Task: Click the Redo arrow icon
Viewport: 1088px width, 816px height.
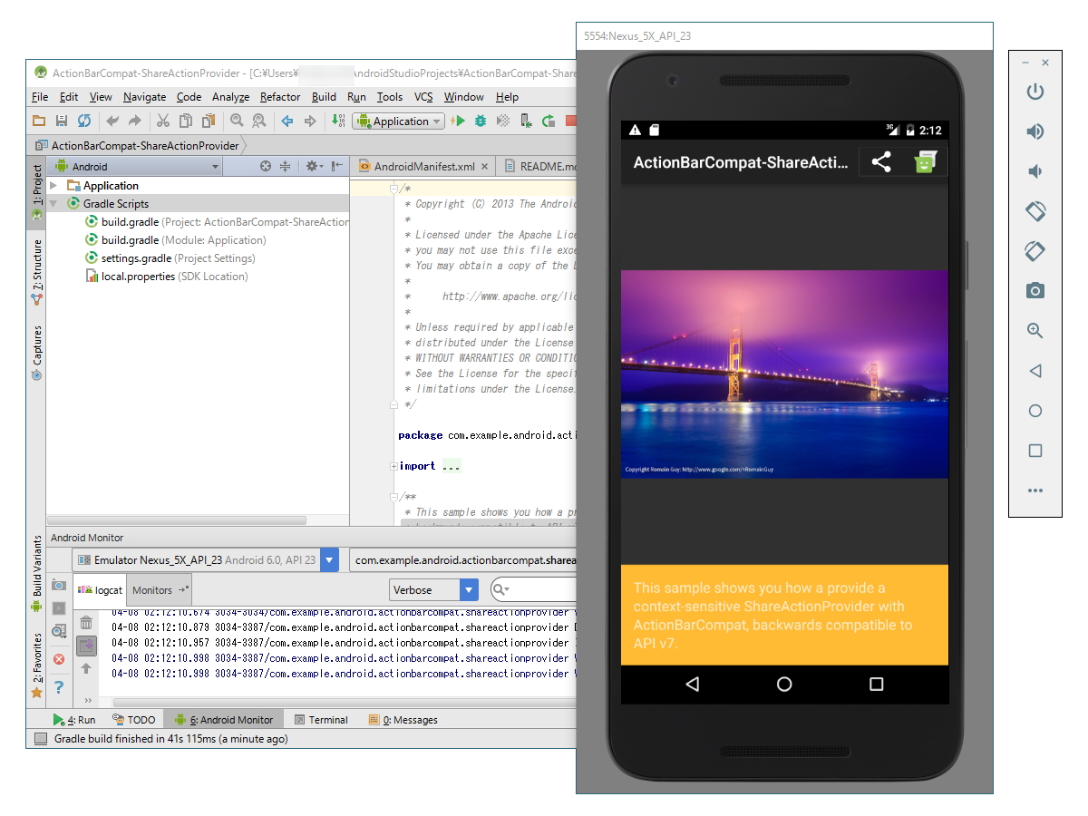Action: pos(134,121)
